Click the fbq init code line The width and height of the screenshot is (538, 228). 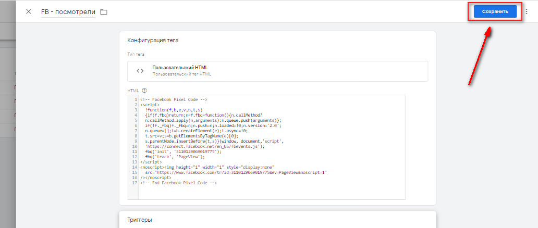(x=177, y=152)
